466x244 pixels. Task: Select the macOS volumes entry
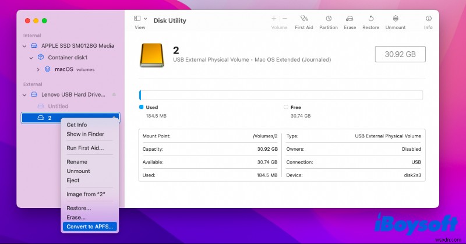pos(75,69)
